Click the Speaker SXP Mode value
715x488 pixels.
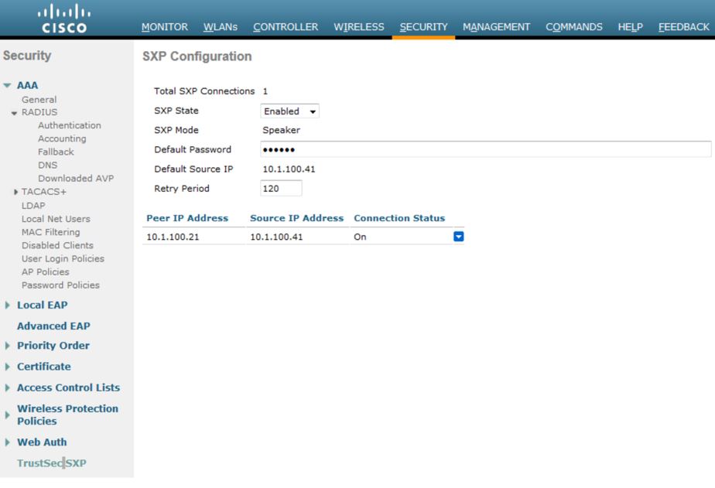pyautogui.click(x=282, y=131)
